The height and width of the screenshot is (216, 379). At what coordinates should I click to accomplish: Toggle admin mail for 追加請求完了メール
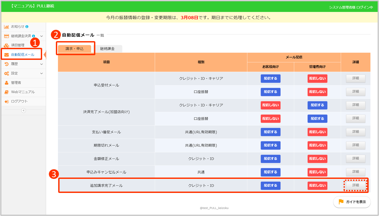317,186
